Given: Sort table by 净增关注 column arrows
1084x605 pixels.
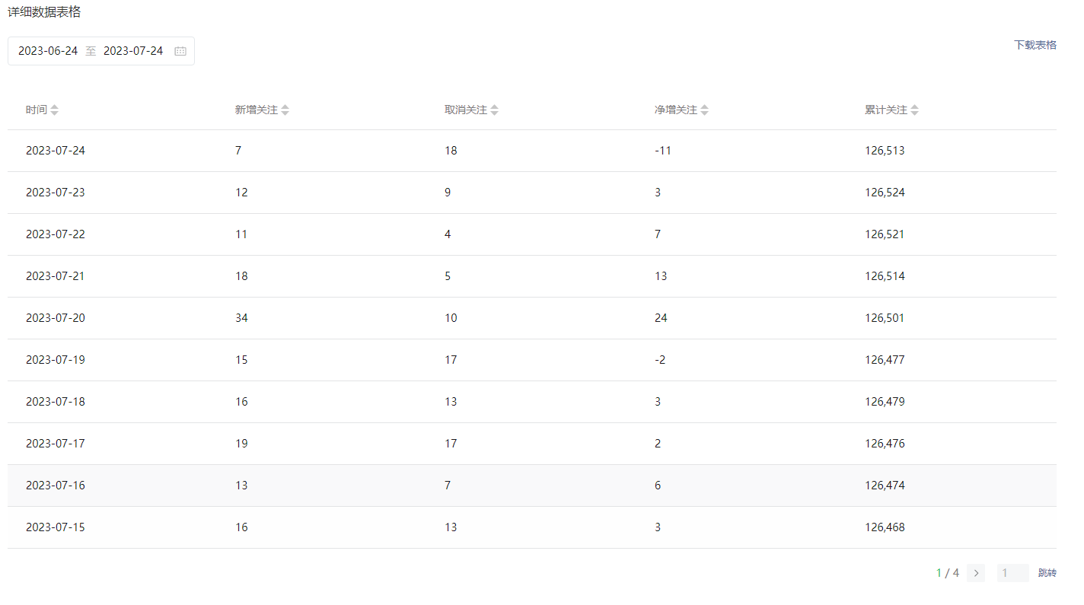Looking at the screenshot, I should point(705,110).
